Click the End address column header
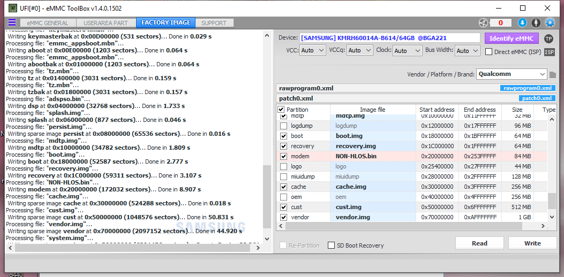 tap(479, 110)
